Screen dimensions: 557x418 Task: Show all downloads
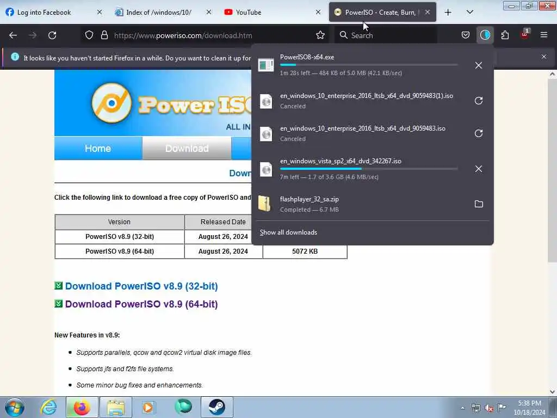(x=288, y=232)
